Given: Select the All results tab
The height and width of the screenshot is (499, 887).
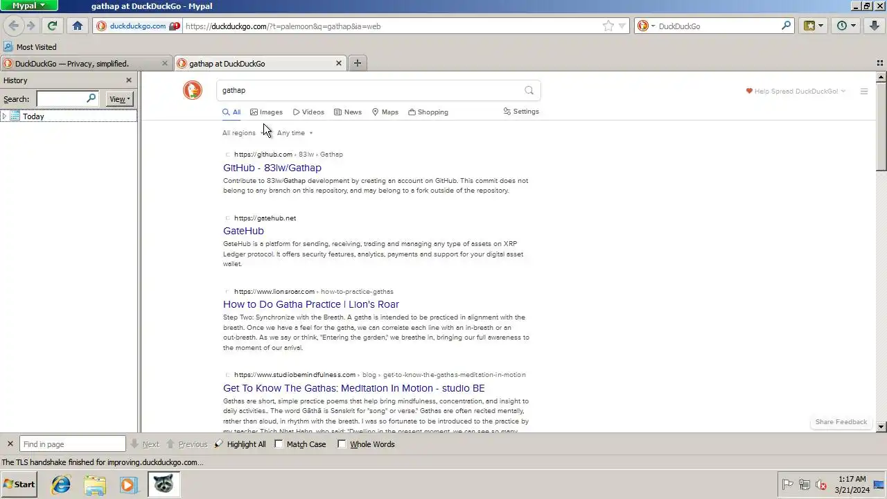Looking at the screenshot, I should (231, 112).
